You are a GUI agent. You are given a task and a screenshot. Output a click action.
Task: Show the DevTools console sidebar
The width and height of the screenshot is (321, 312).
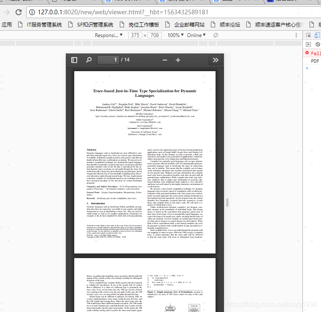pos(308,44)
